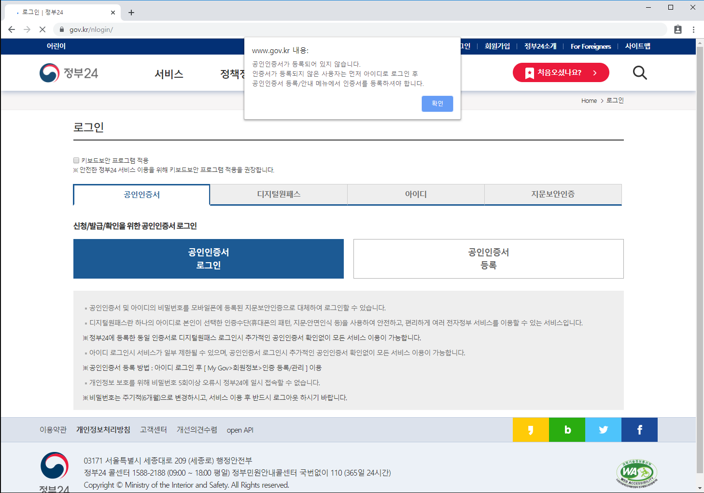This screenshot has height=493, width=704.
Task: Open the search magnifier icon
Action: coord(640,72)
